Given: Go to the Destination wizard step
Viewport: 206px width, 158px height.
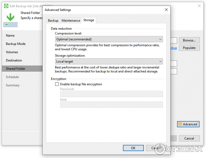Looking at the screenshot, I should 14,60.
